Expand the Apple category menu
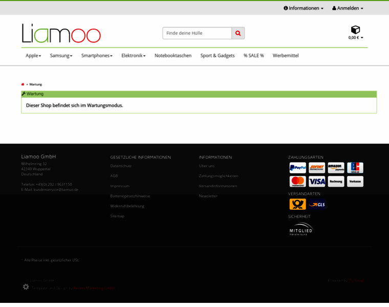This screenshot has height=307, width=389. 33,56
